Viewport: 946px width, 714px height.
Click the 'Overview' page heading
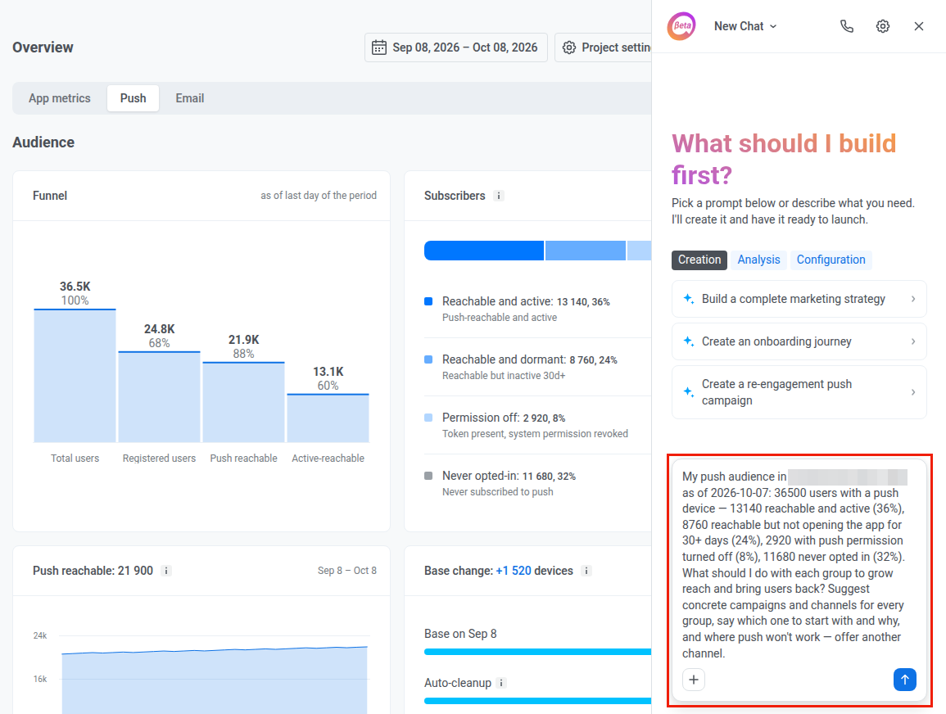43,47
